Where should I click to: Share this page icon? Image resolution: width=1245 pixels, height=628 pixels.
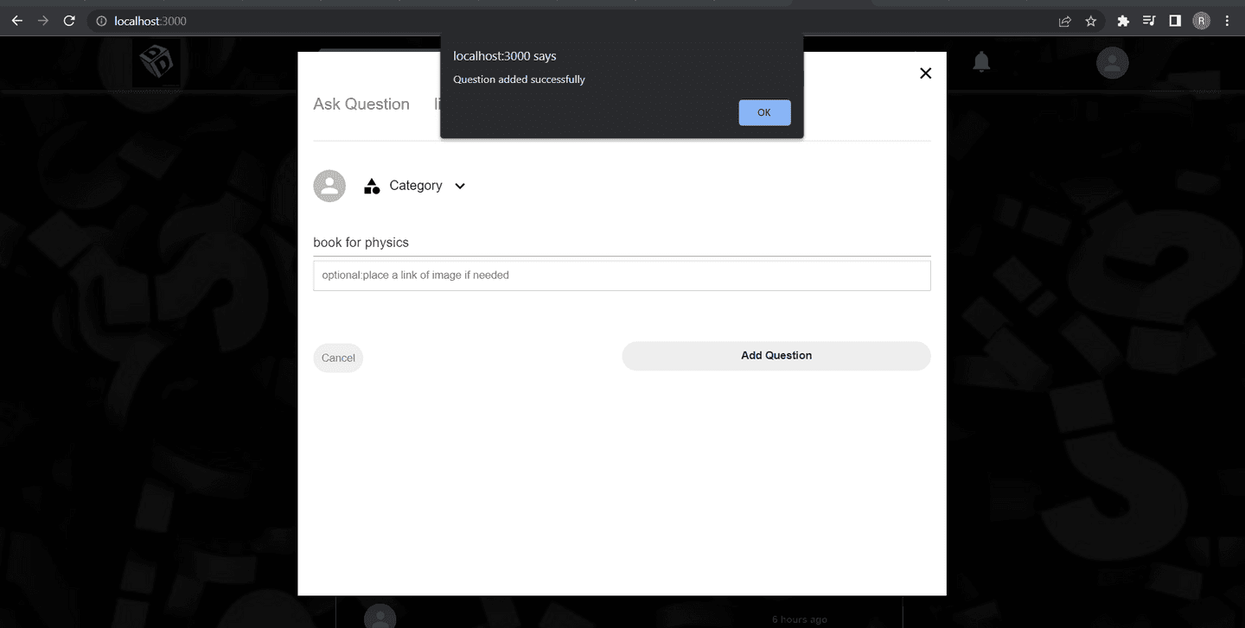[x=1065, y=21]
